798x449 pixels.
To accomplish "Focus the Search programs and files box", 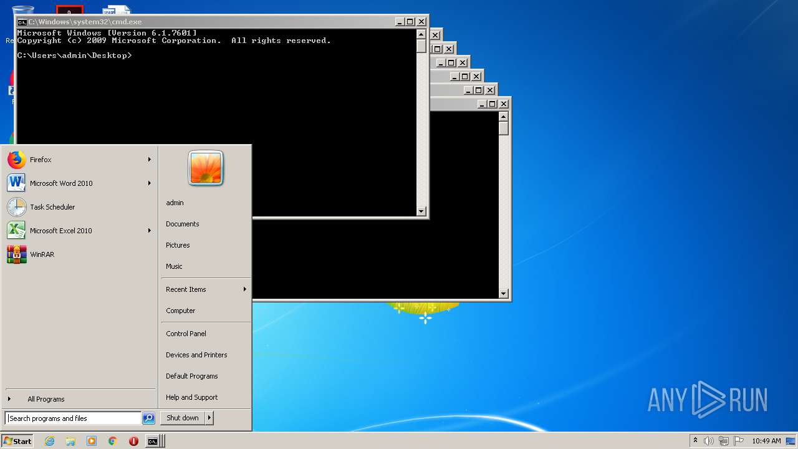I will pos(73,418).
